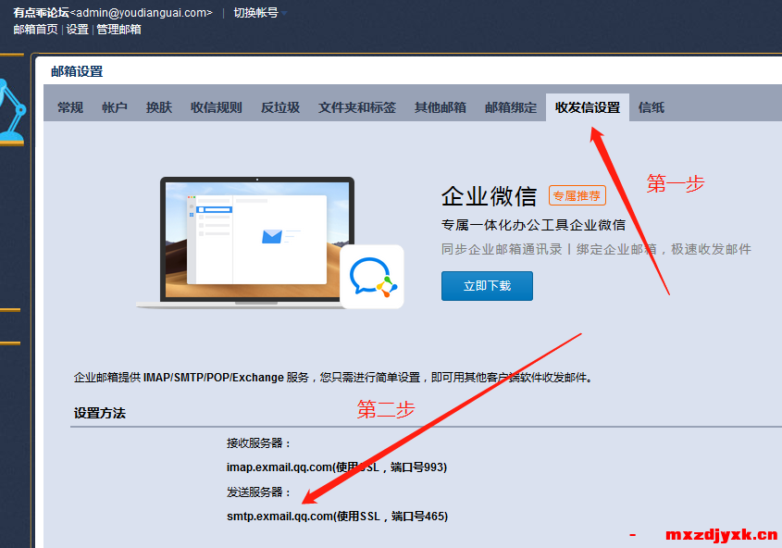This screenshot has width=782, height=548.
Task: Select the 收信规则 tab
Action: pyautogui.click(x=216, y=107)
